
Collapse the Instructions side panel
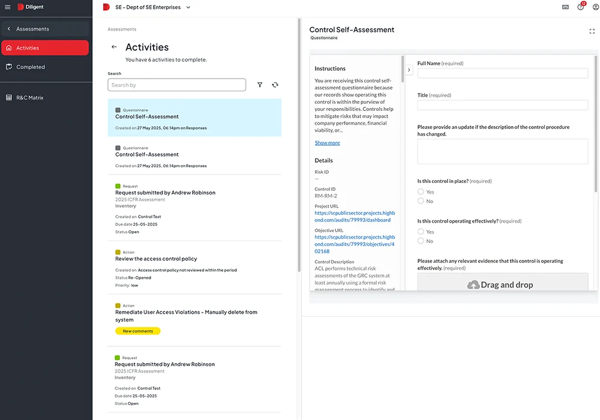409,69
